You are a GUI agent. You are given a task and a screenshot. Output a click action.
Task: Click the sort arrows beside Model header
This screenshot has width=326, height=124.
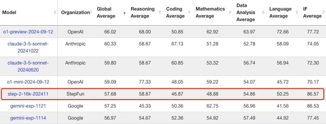(55, 12)
